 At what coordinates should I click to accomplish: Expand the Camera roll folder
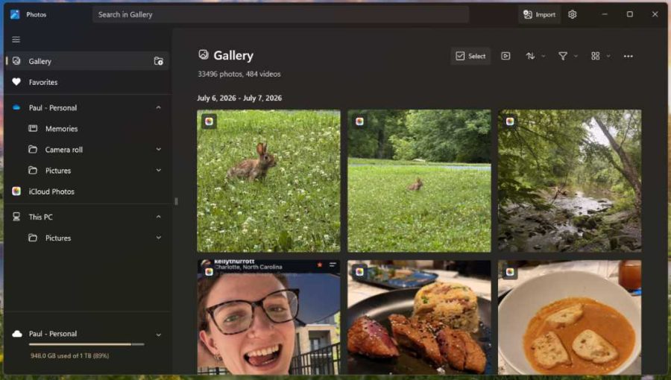click(158, 150)
